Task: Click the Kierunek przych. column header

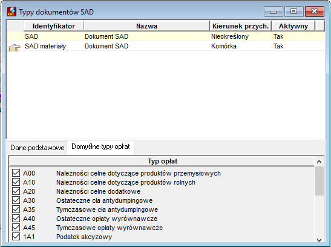Action: tap(240, 26)
